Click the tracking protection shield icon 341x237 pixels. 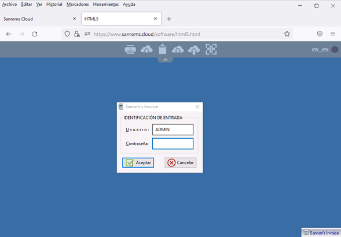(67, 34)
